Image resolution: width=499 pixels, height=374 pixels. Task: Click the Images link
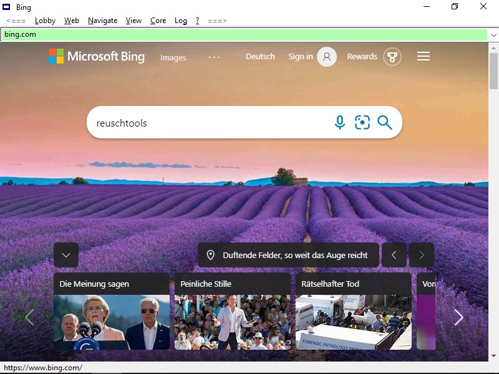click(x=173, y=58)
